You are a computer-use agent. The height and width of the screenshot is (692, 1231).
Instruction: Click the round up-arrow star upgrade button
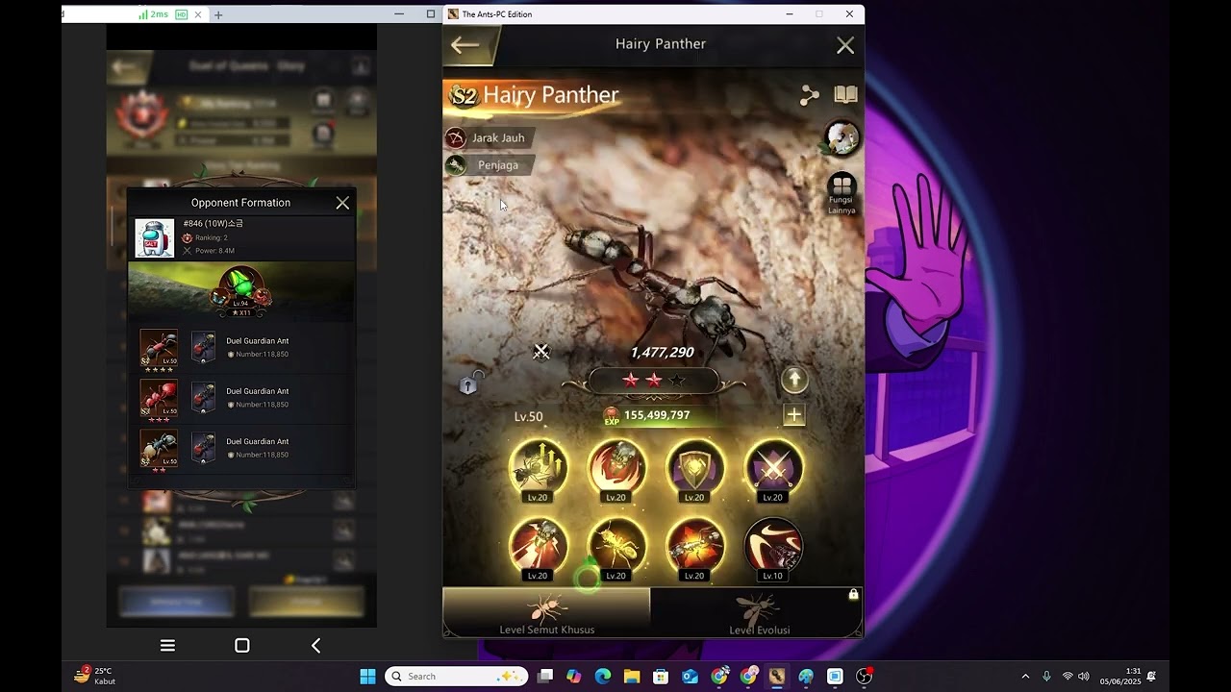[x=794, y=380]
